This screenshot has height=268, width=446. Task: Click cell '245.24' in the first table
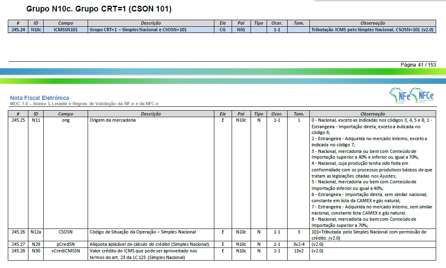[18, 30]
